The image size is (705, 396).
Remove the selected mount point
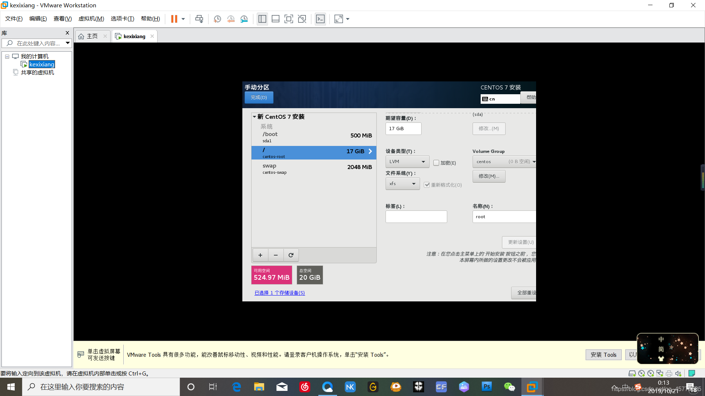[x=276, y=255]
